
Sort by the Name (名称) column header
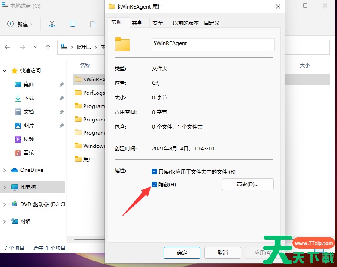[x=85, y=65]
